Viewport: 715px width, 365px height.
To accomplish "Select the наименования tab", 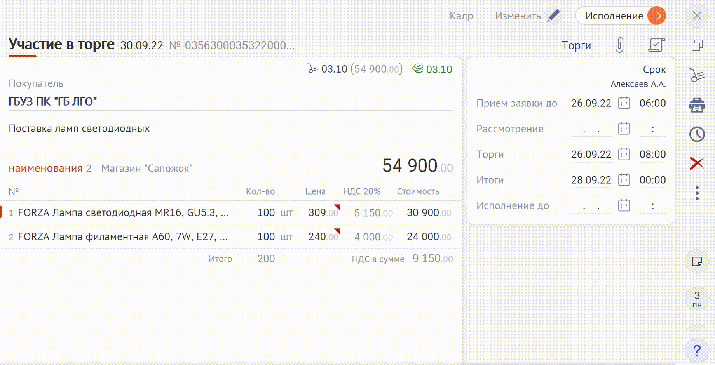I will [45, 169].
